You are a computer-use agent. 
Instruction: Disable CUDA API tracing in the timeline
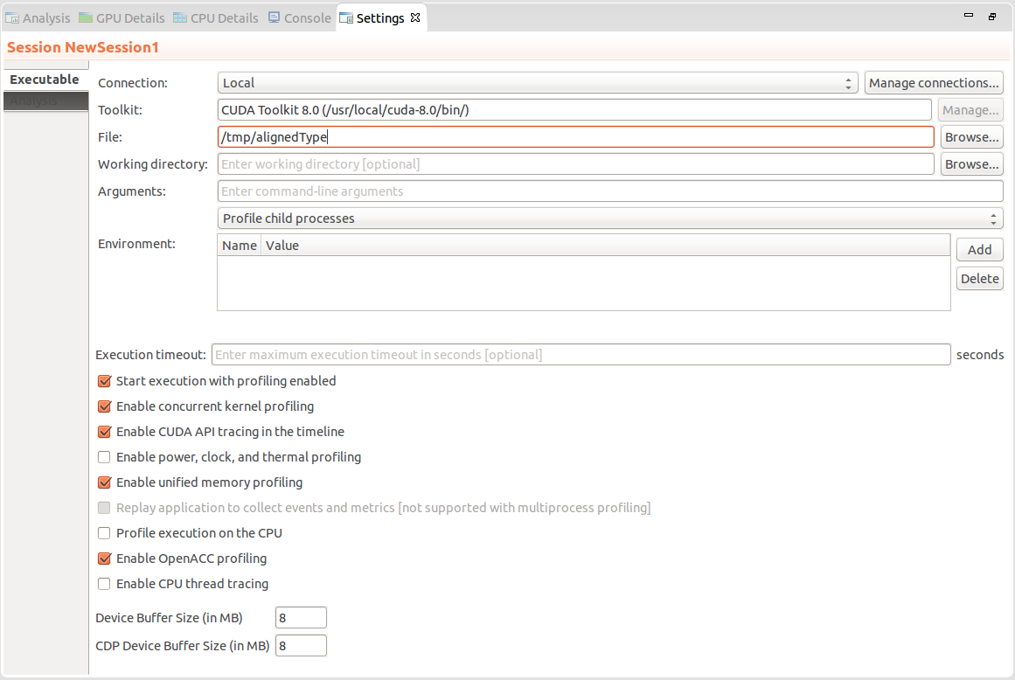pyautogui.click(x=104, y=431)
